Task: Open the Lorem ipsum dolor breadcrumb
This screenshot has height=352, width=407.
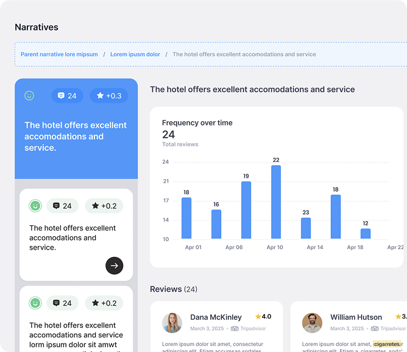Action: tap(135, 54)
